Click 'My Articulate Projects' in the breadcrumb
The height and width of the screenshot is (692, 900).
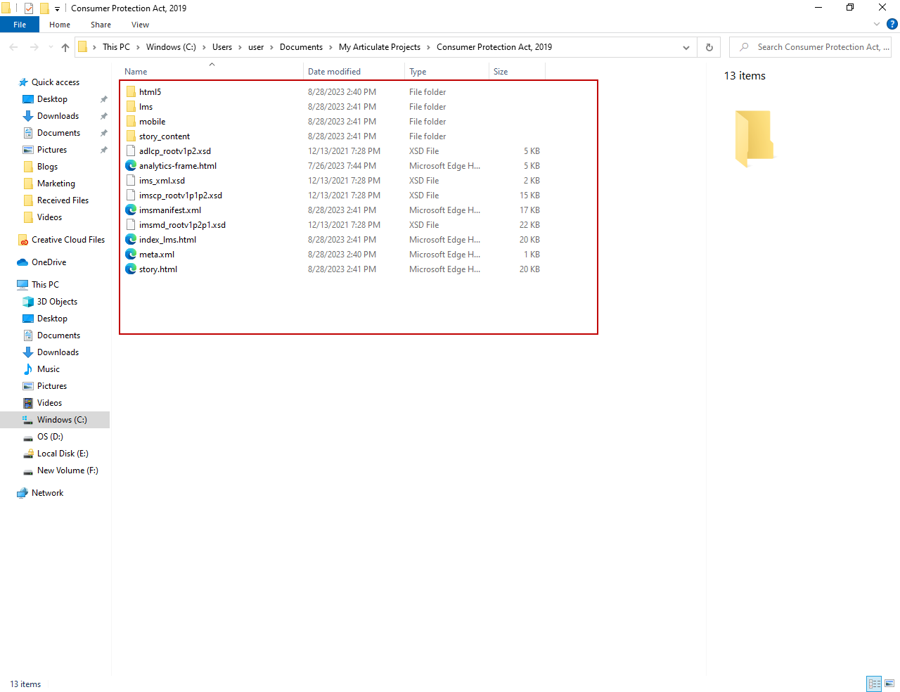click(380, 47)
